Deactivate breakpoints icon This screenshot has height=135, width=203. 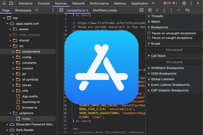tap(187, 10)
